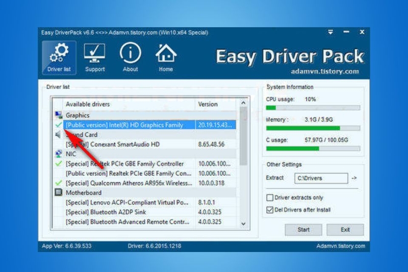Click the Sound Card speaker icon
408x272 pixels.
[x=58, y=135]
